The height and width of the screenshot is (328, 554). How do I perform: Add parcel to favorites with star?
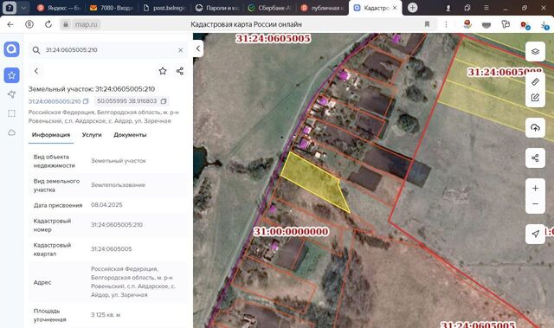pyautogui.click(x=163, y=71)
